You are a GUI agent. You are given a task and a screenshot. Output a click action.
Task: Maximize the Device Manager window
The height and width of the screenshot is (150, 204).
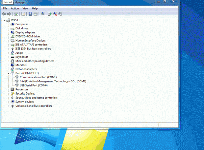165,2
